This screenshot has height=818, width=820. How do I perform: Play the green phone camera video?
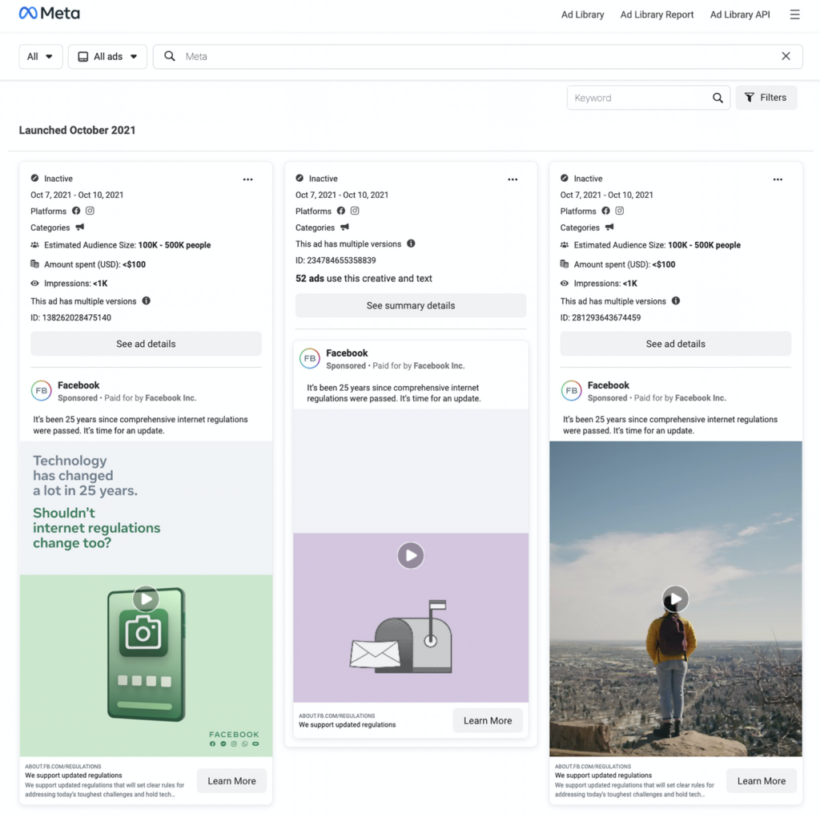[x=145, y=598]
